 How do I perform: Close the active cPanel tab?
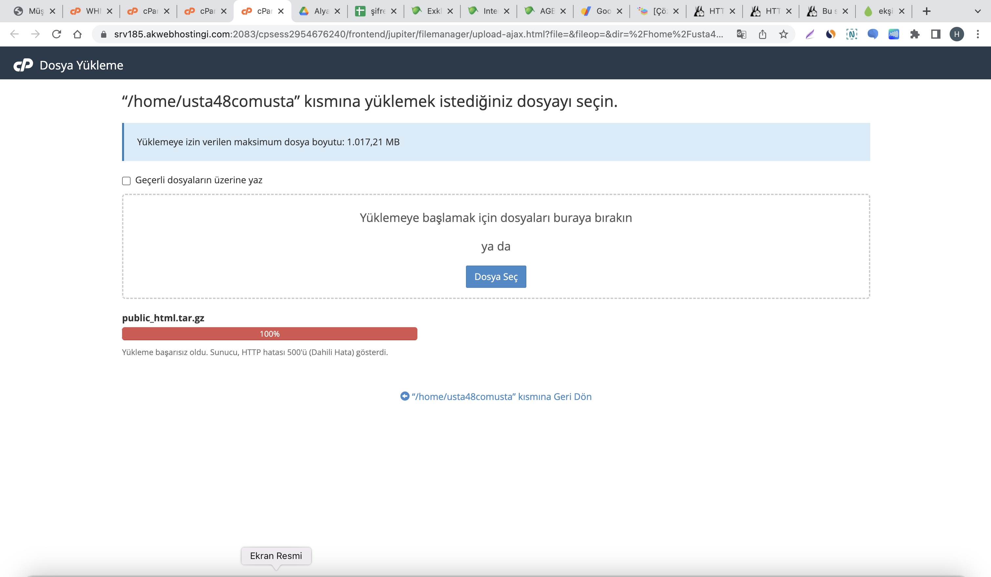(x=281, y=11)
